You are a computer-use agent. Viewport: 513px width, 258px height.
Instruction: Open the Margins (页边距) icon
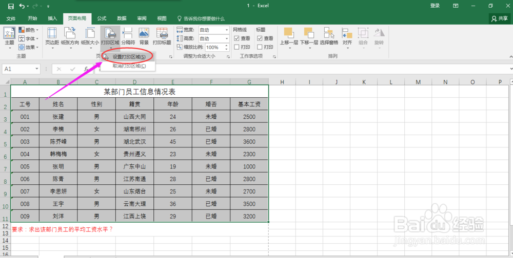(52, 38)
